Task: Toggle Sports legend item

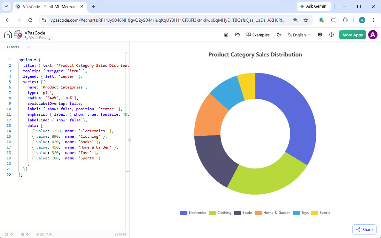Action: pyautogui.click(x=321, y=213)
